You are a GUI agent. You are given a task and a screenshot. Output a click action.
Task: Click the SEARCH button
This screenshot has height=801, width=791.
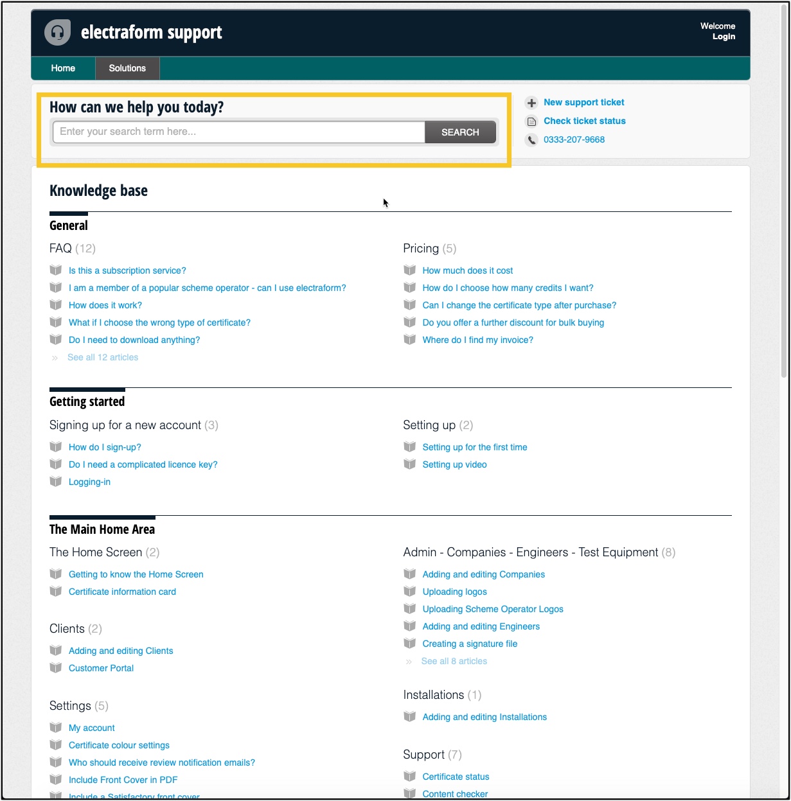point(460,132)
